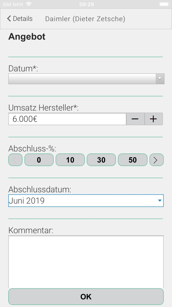Click the Umsatz Hersteller amount field
The image size is (172, 307).
click(67, 119)
